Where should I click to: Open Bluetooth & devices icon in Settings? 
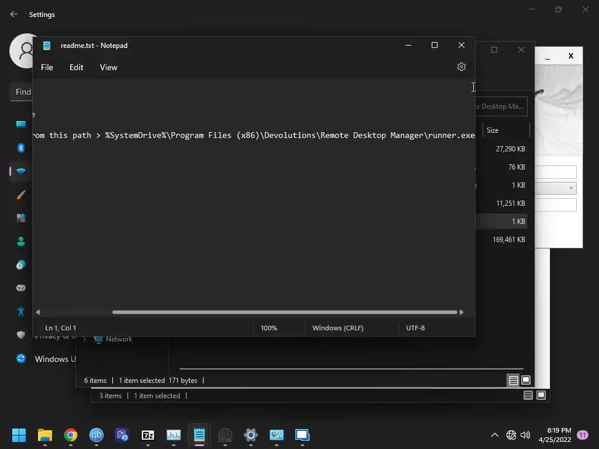(21, 148)
